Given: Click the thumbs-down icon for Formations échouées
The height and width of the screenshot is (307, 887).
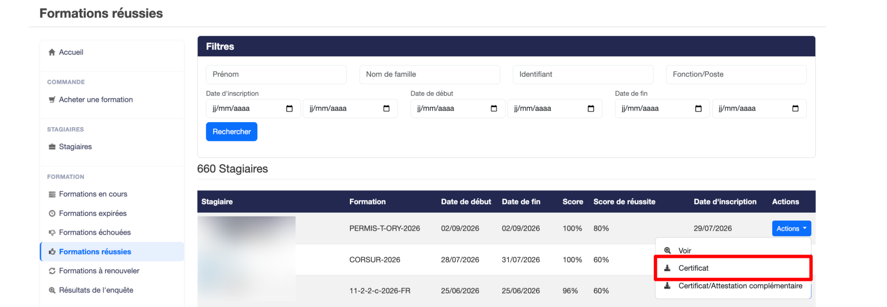Looking at the screenshot, I should tap(52, 233).
